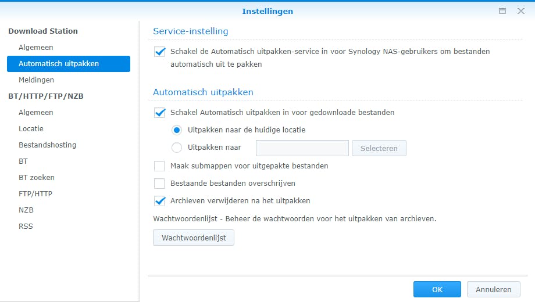Confirm settings with OK
Viewport: 535px width, 302px height.
coord(437,289)
